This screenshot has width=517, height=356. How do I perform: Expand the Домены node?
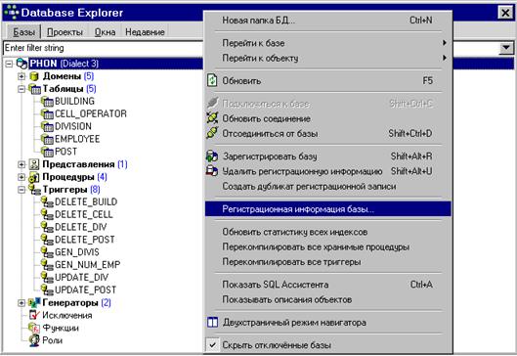22,76
